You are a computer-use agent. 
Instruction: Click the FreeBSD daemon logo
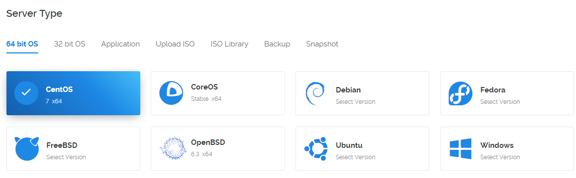27,149
